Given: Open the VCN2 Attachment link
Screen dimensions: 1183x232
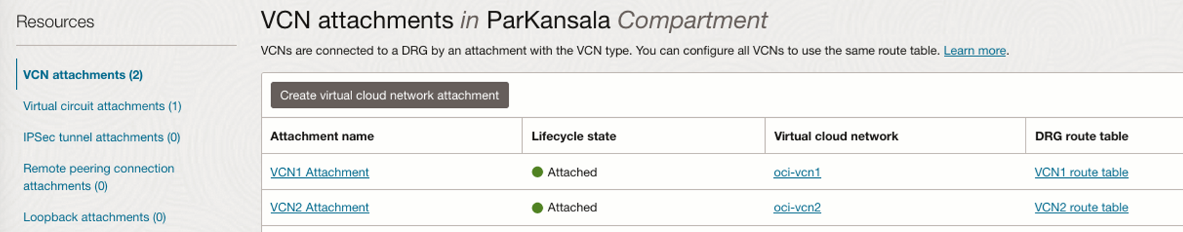Looking at the screenshot, I should pyautogui.click(x=319, y=208).
